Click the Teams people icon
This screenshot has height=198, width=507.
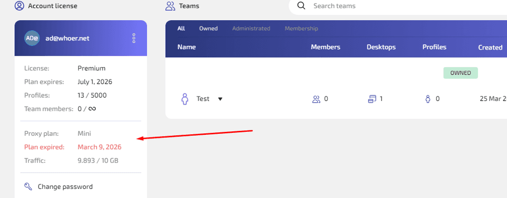click(x=170, y=6)
